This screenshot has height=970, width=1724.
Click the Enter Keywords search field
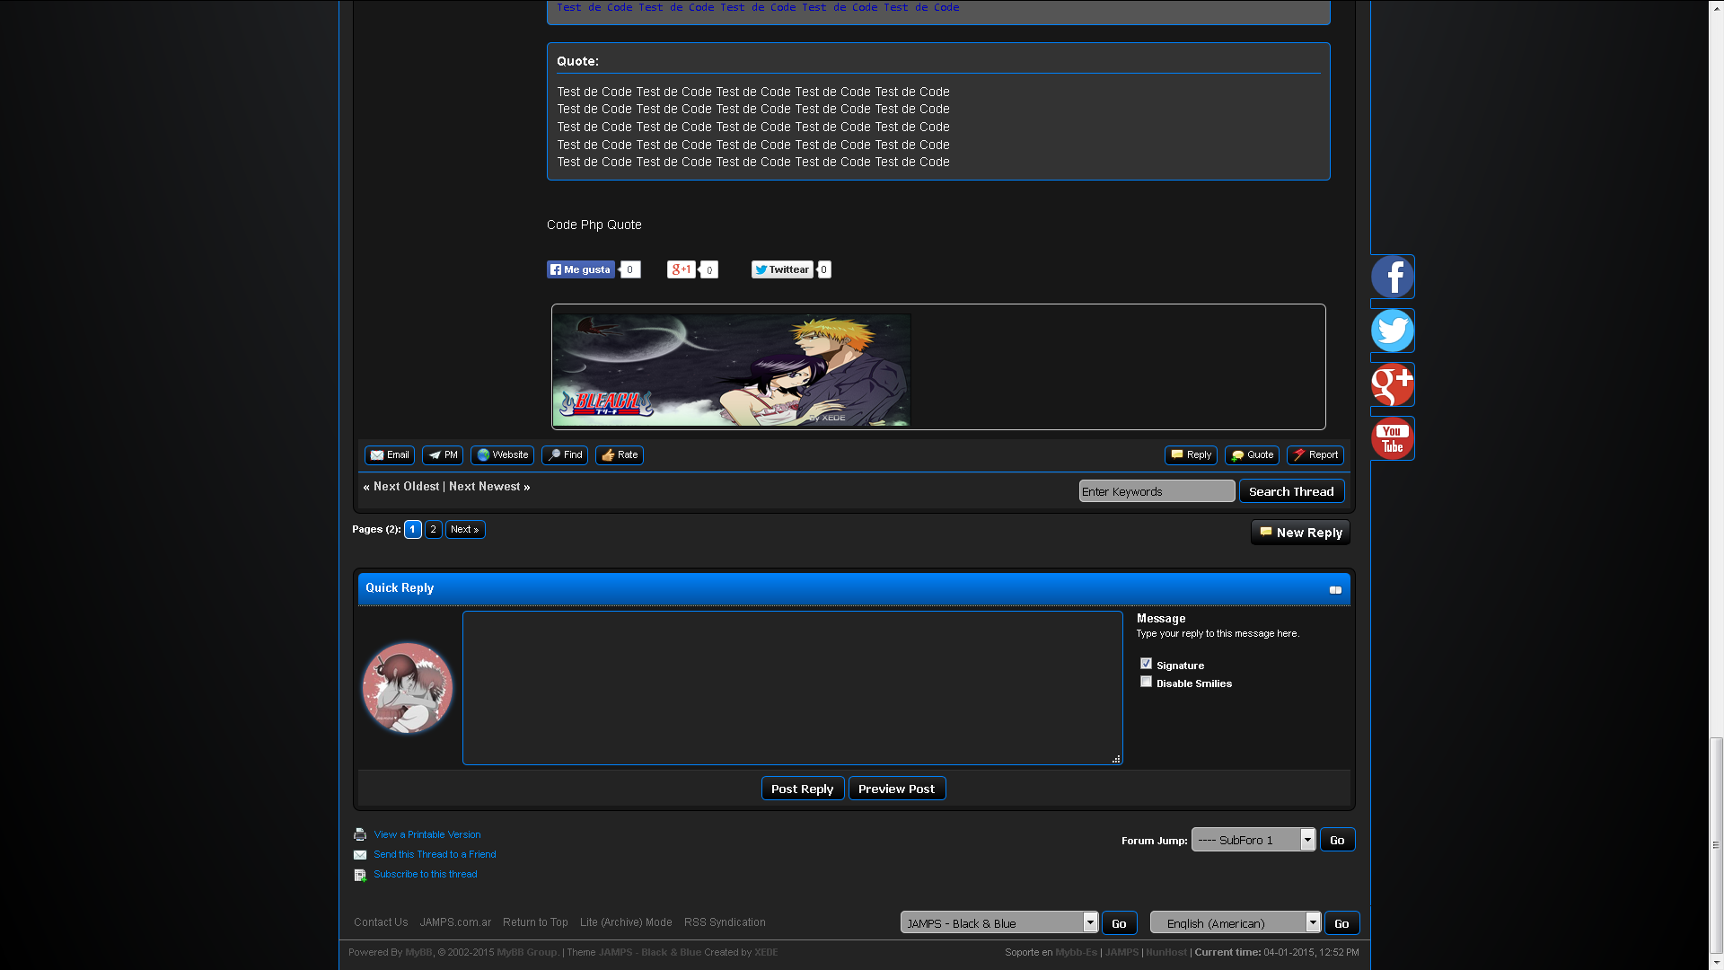tap(1156, 491)
